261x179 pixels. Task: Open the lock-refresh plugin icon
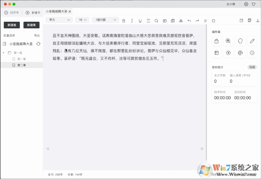240,53
